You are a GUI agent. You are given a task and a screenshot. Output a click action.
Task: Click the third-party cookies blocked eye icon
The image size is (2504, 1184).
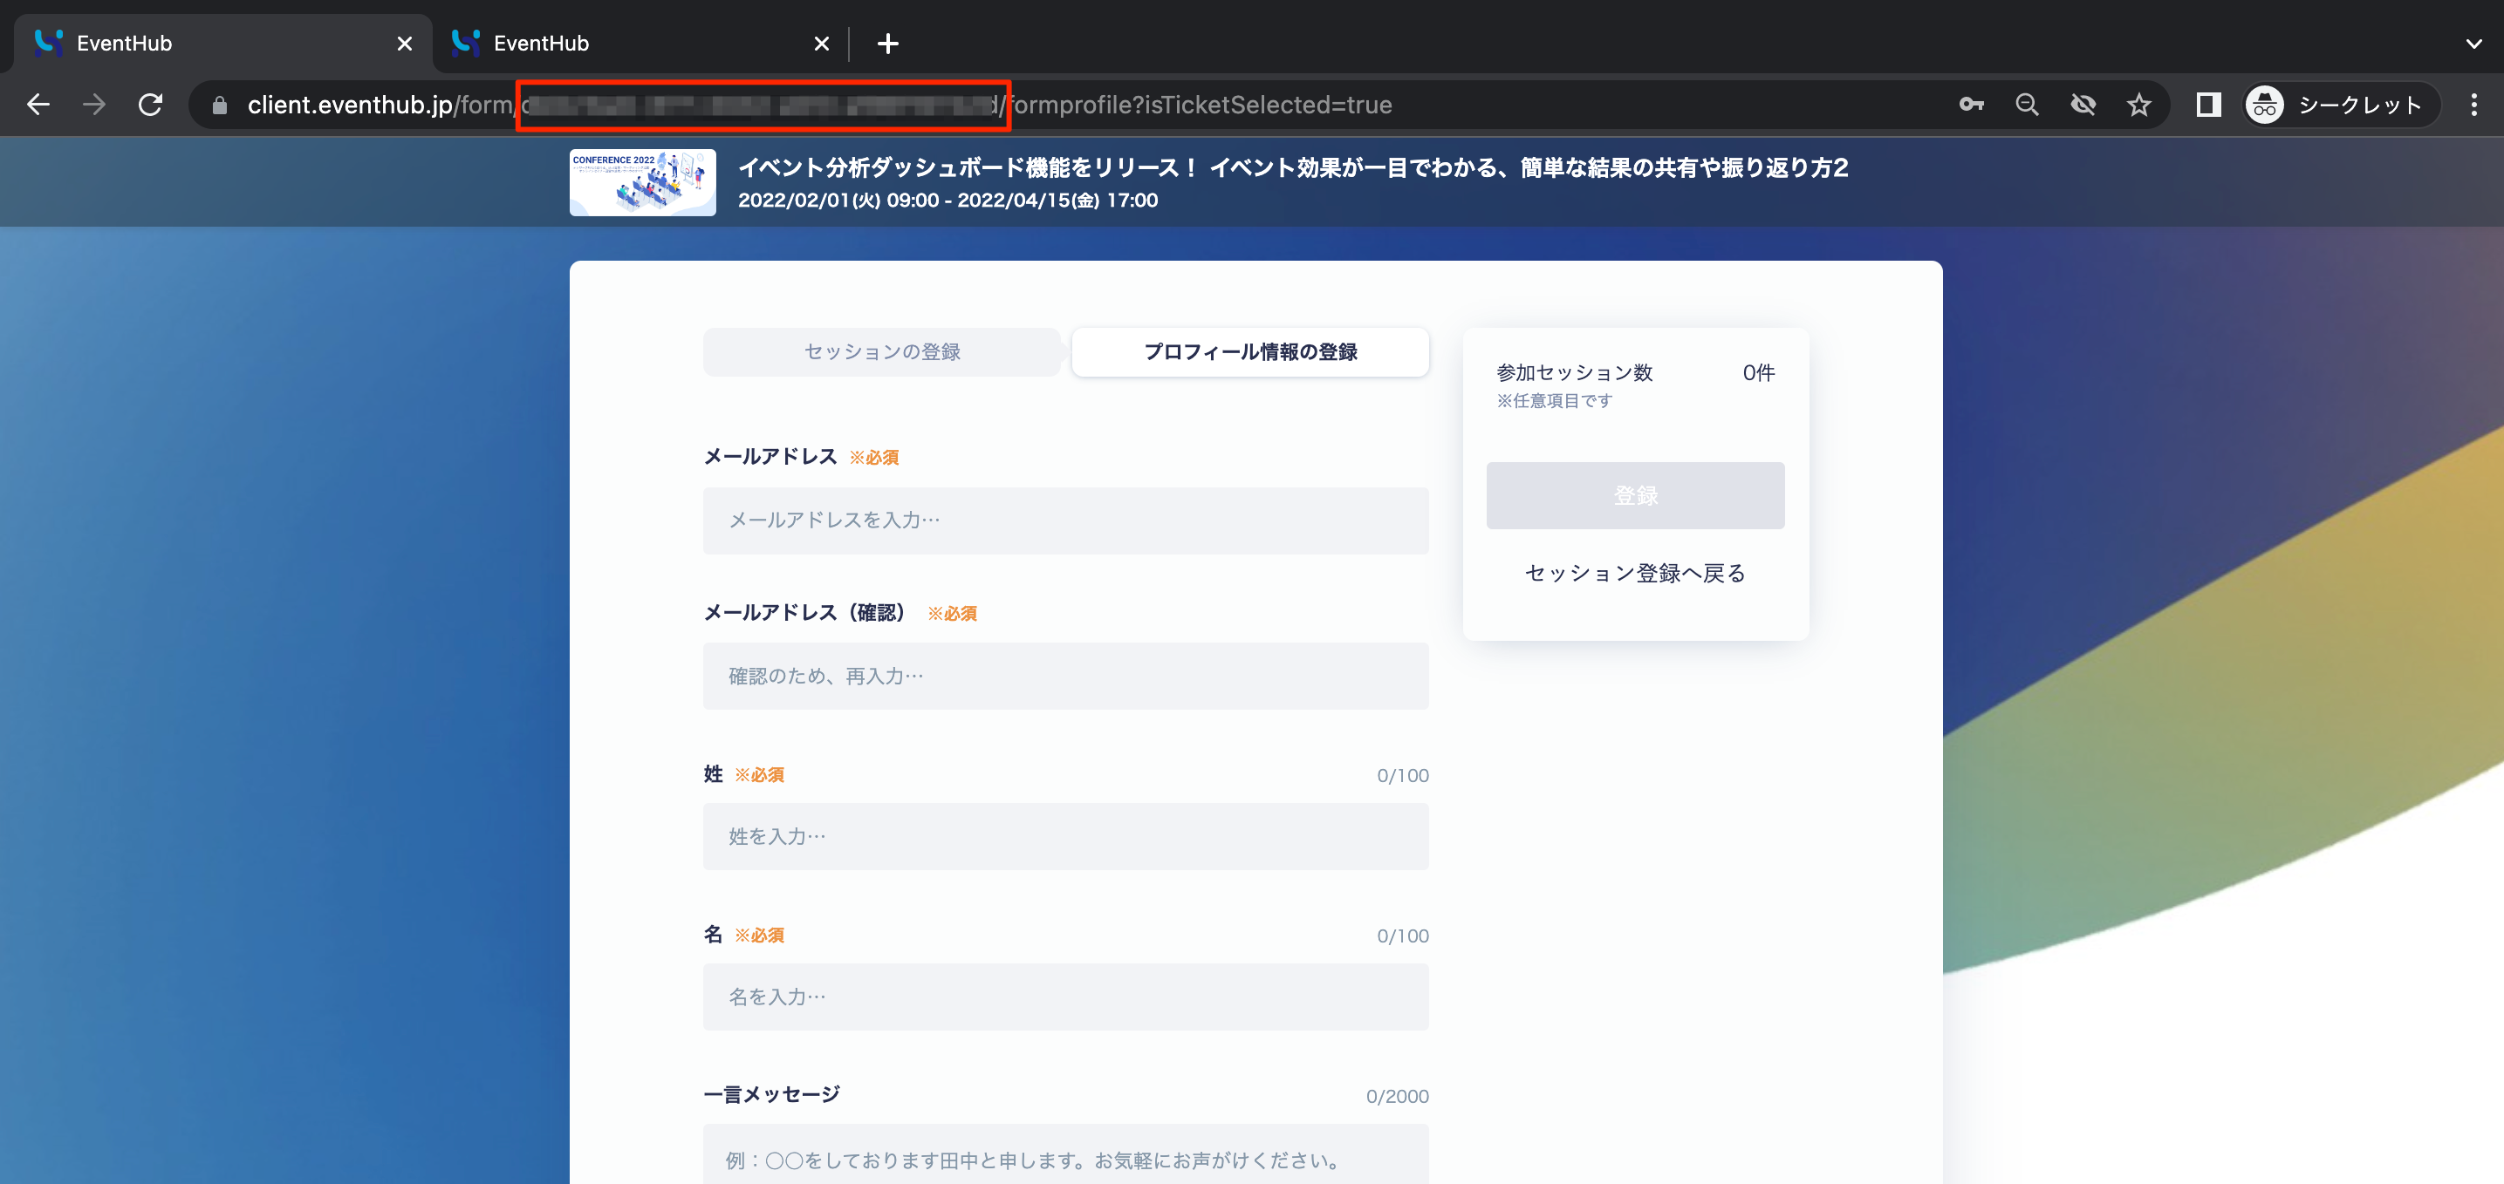[2083, 105]
